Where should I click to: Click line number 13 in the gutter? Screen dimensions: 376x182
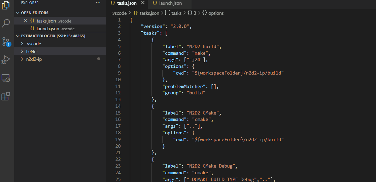click(x=118, y=99)
